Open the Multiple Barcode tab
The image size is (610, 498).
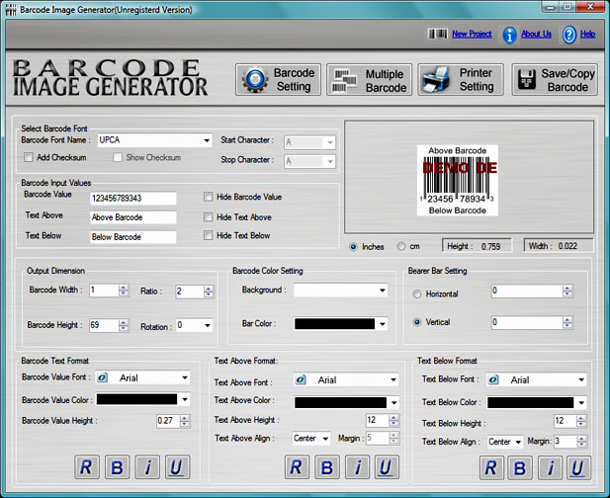(369, 80)
